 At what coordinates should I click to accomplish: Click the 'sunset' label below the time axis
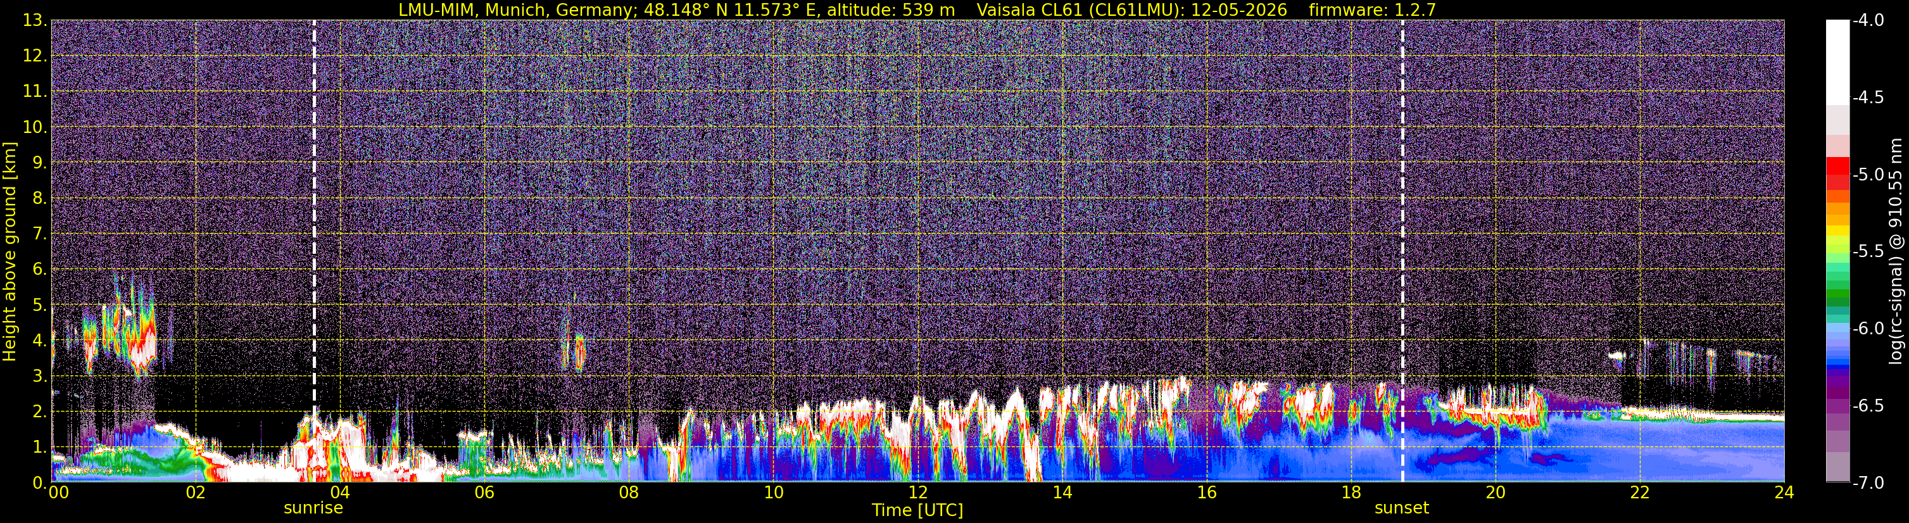point(1401,508)
